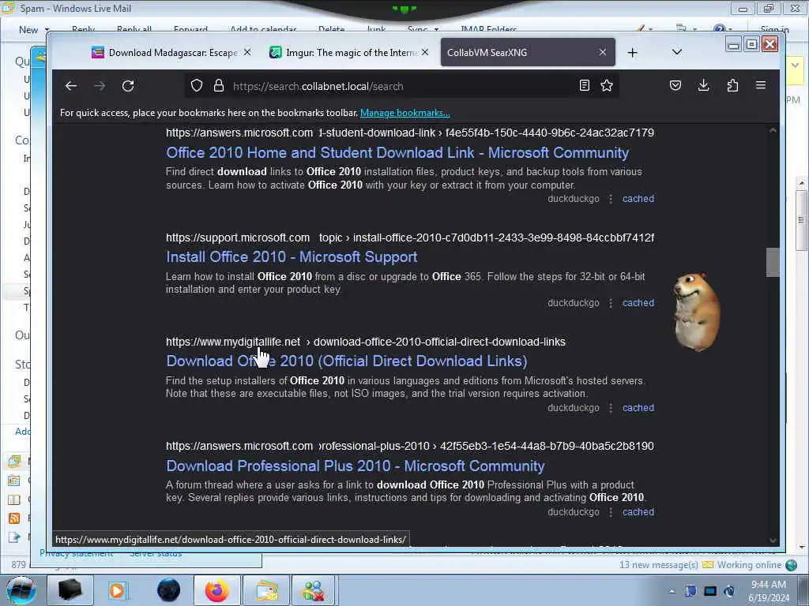Open Calendar icon in Live Mail sidebar
The width and height of the screenshot is (809, 606).
pyautogui.click(x=14, y=481)
